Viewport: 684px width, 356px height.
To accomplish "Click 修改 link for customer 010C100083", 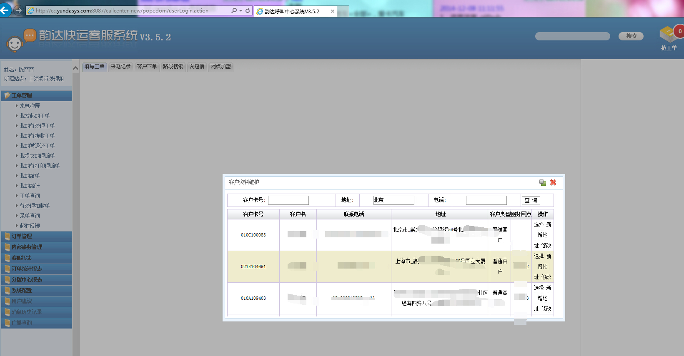I will click(x=546, y=245).
